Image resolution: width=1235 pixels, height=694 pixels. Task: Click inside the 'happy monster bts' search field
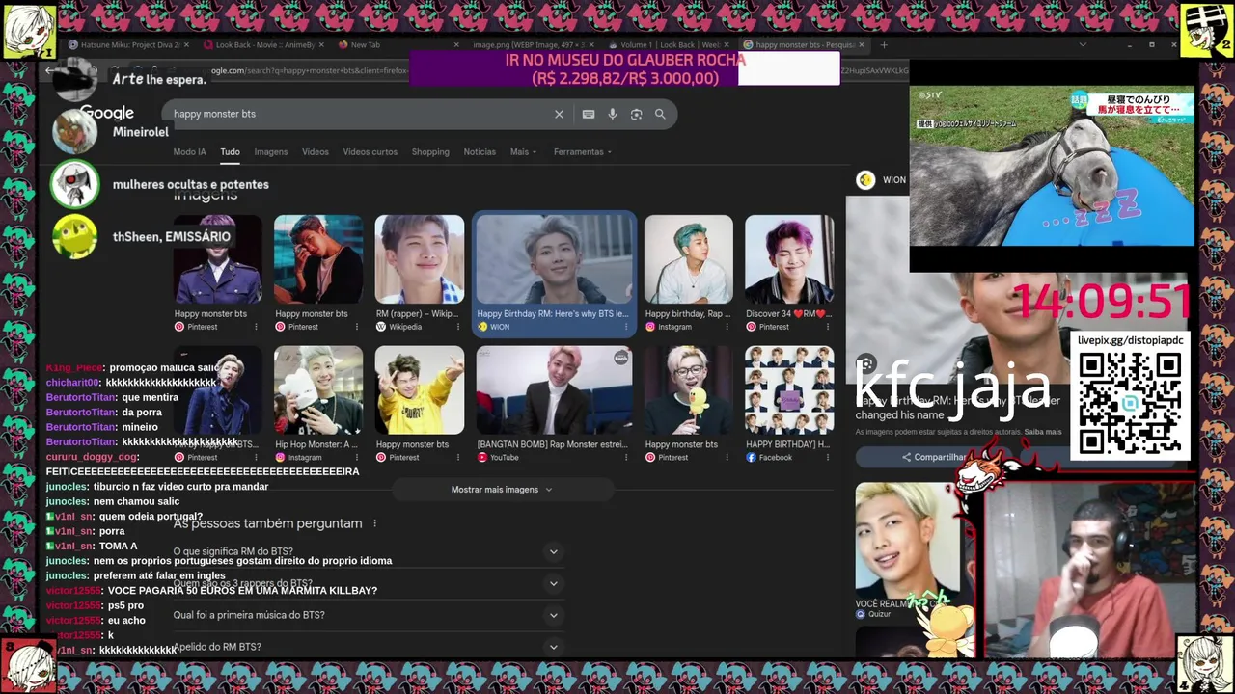[x=357, y=114]
